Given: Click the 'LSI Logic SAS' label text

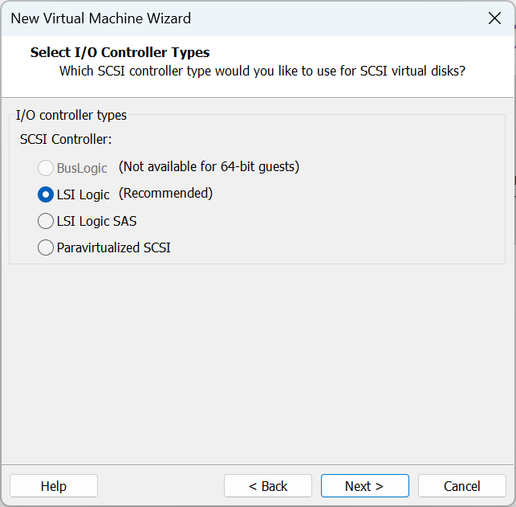Looking at the screenshot, I should point(96,221).
